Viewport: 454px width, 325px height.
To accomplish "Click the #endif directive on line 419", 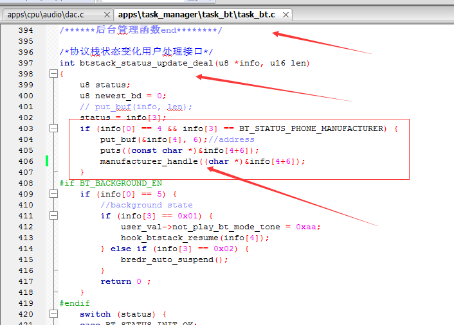I will (x=75, y=303).
